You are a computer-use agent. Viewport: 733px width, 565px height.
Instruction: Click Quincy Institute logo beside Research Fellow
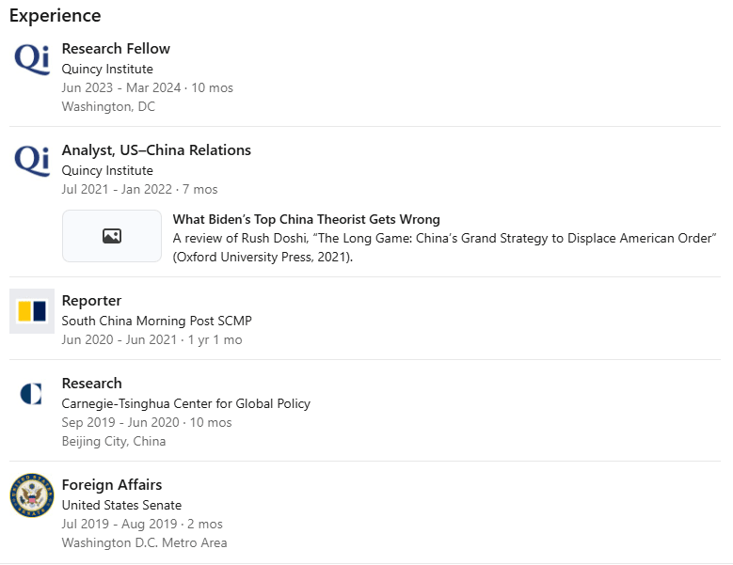point(32,59)
